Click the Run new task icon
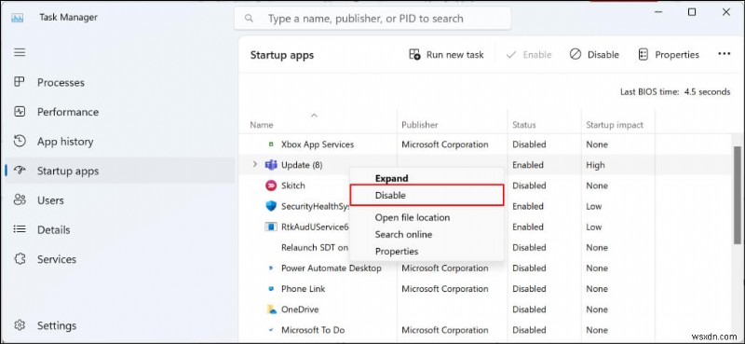The image size is (745, 344). [414, 55]
